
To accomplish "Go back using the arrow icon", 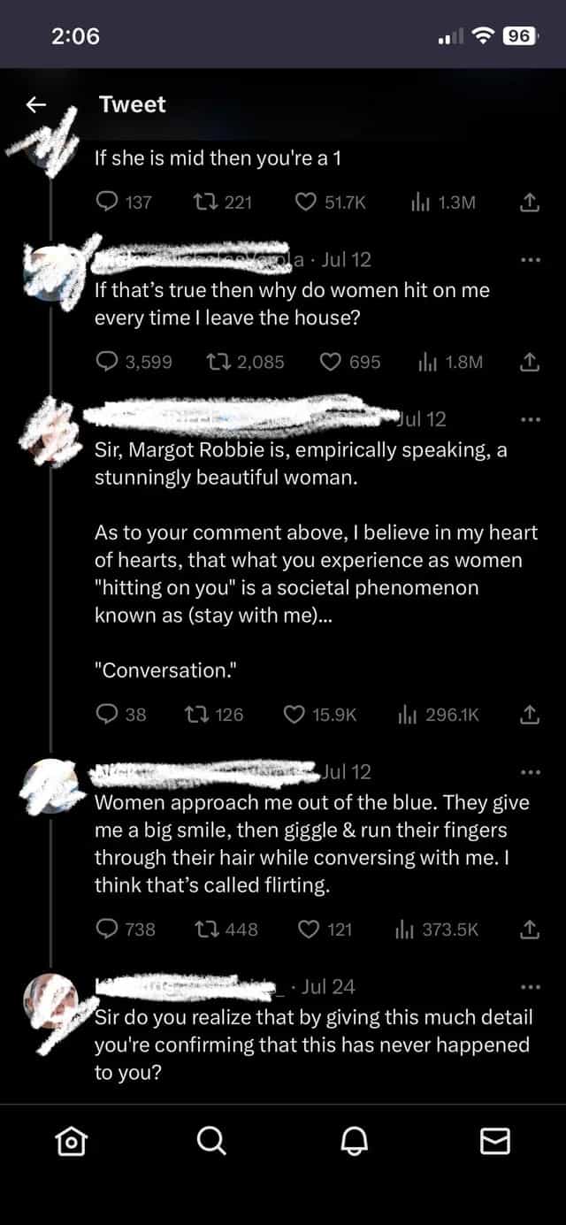I will (35, 104).
